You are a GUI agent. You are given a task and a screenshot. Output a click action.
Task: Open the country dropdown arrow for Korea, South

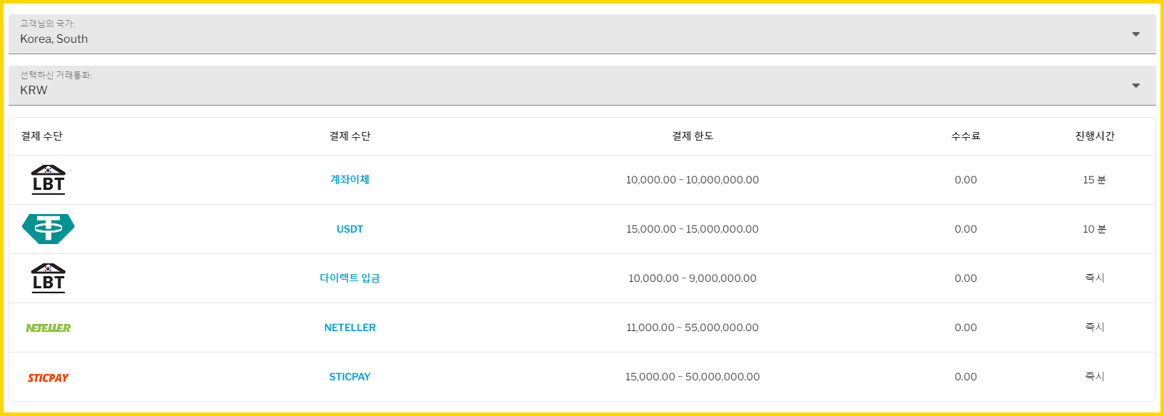coord(1136,34)
